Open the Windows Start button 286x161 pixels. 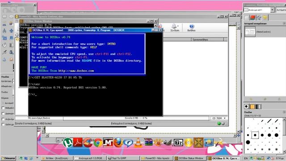8,158
